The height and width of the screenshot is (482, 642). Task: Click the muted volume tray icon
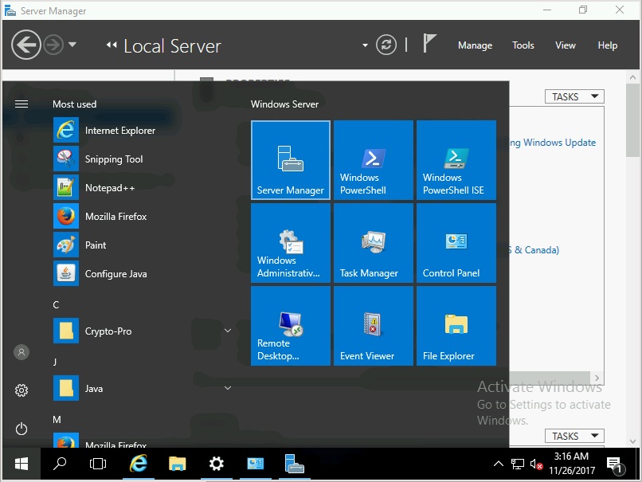coord(536,464)
